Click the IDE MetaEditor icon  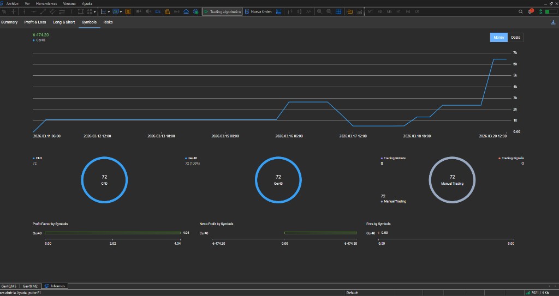pyautogui.click(x=158, y=11)
